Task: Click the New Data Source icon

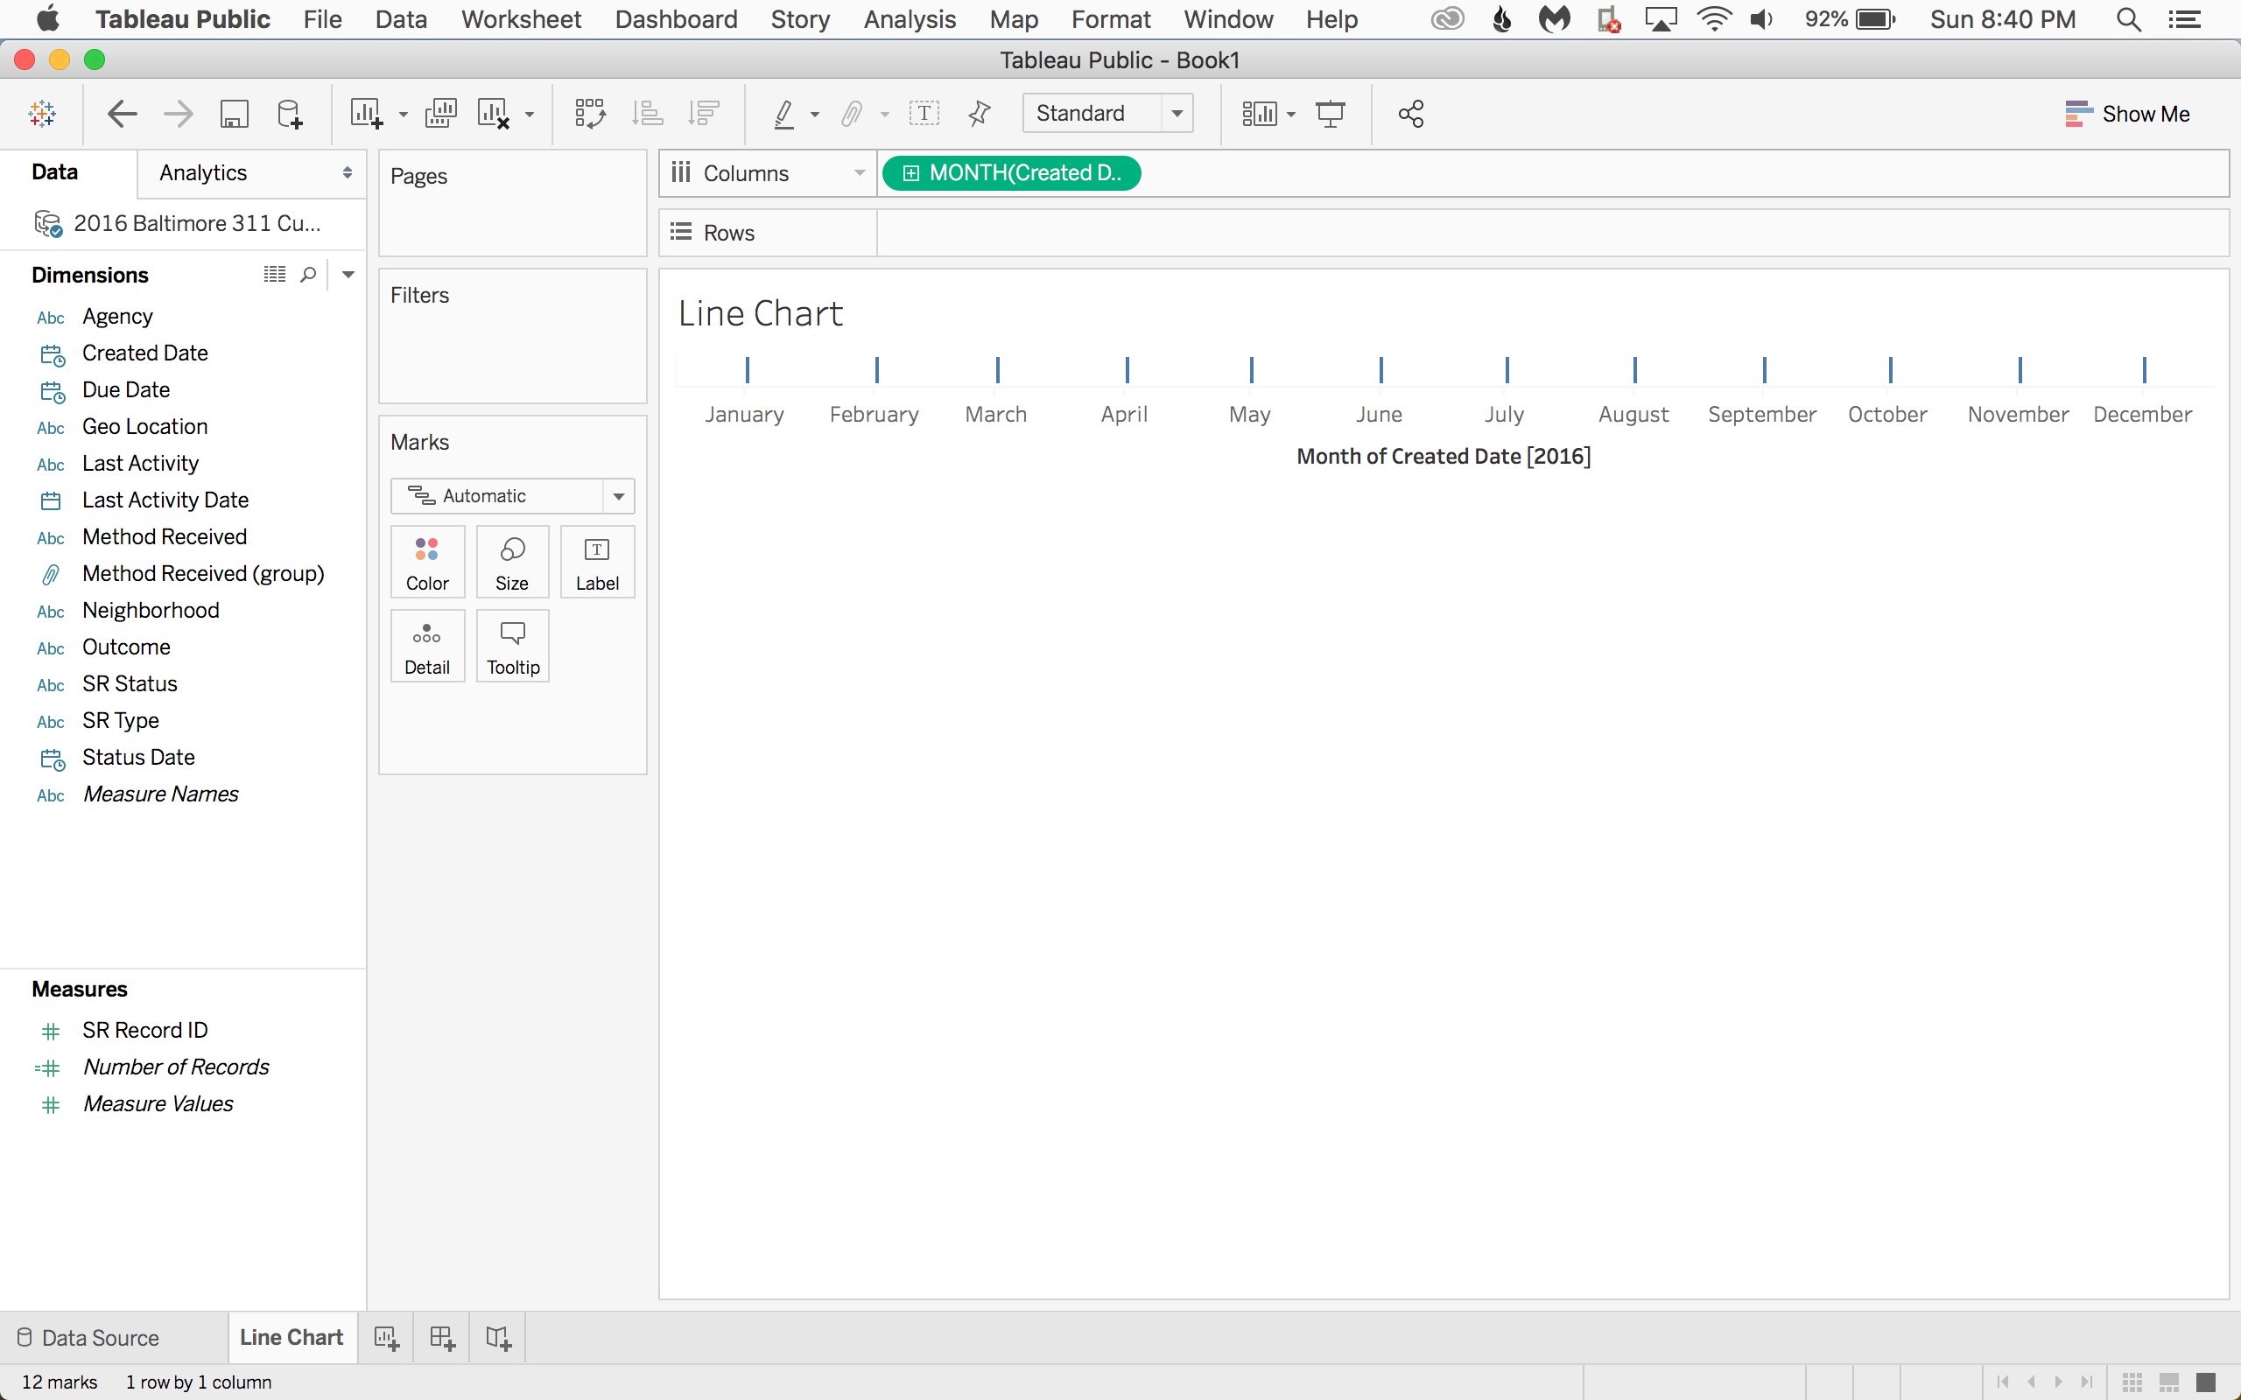Action: point(290,114)
